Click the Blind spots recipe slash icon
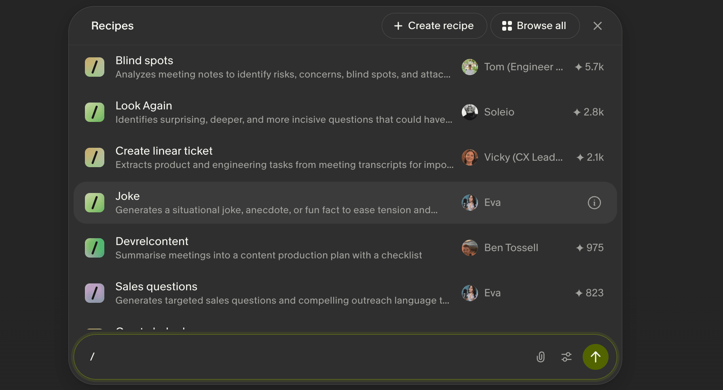 click(95, 67)
